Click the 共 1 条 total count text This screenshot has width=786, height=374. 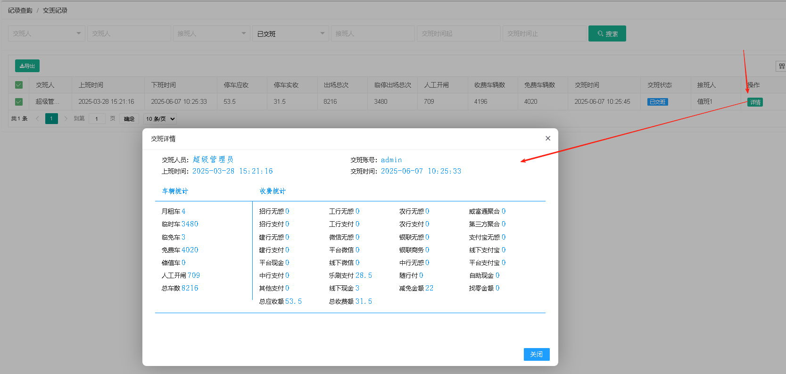click(19, 118)
